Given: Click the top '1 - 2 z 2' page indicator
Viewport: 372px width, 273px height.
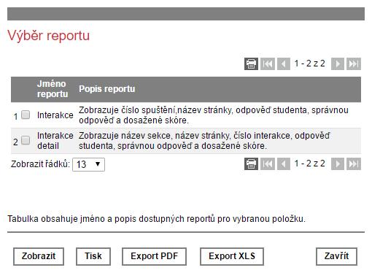Looking at the screenshot, I should pyautogui.click(x=310, y=64).
